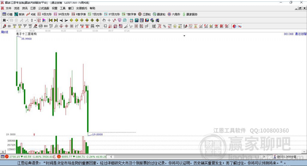This screenshot has width=307, height=166.
Task: Click the horizontal scrollbar right arrow
Action: pos(264,157)
